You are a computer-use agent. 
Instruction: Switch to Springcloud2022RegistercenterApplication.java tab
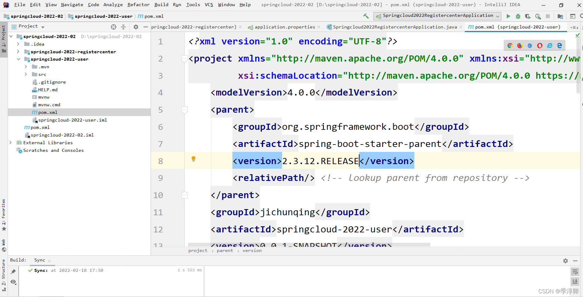point(395,27)
